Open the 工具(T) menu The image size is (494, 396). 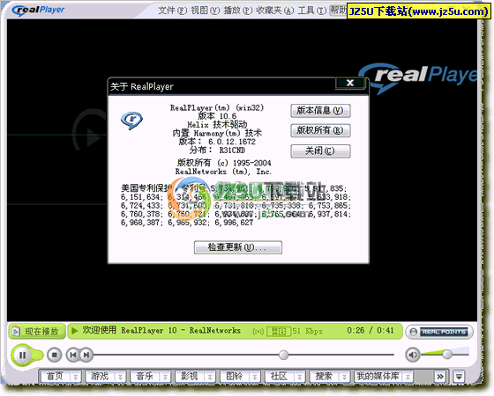(x=312, y=11)
